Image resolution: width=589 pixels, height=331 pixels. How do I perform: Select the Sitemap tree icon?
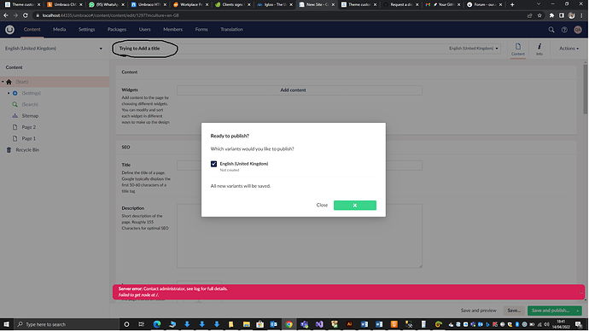coord(15,115)
